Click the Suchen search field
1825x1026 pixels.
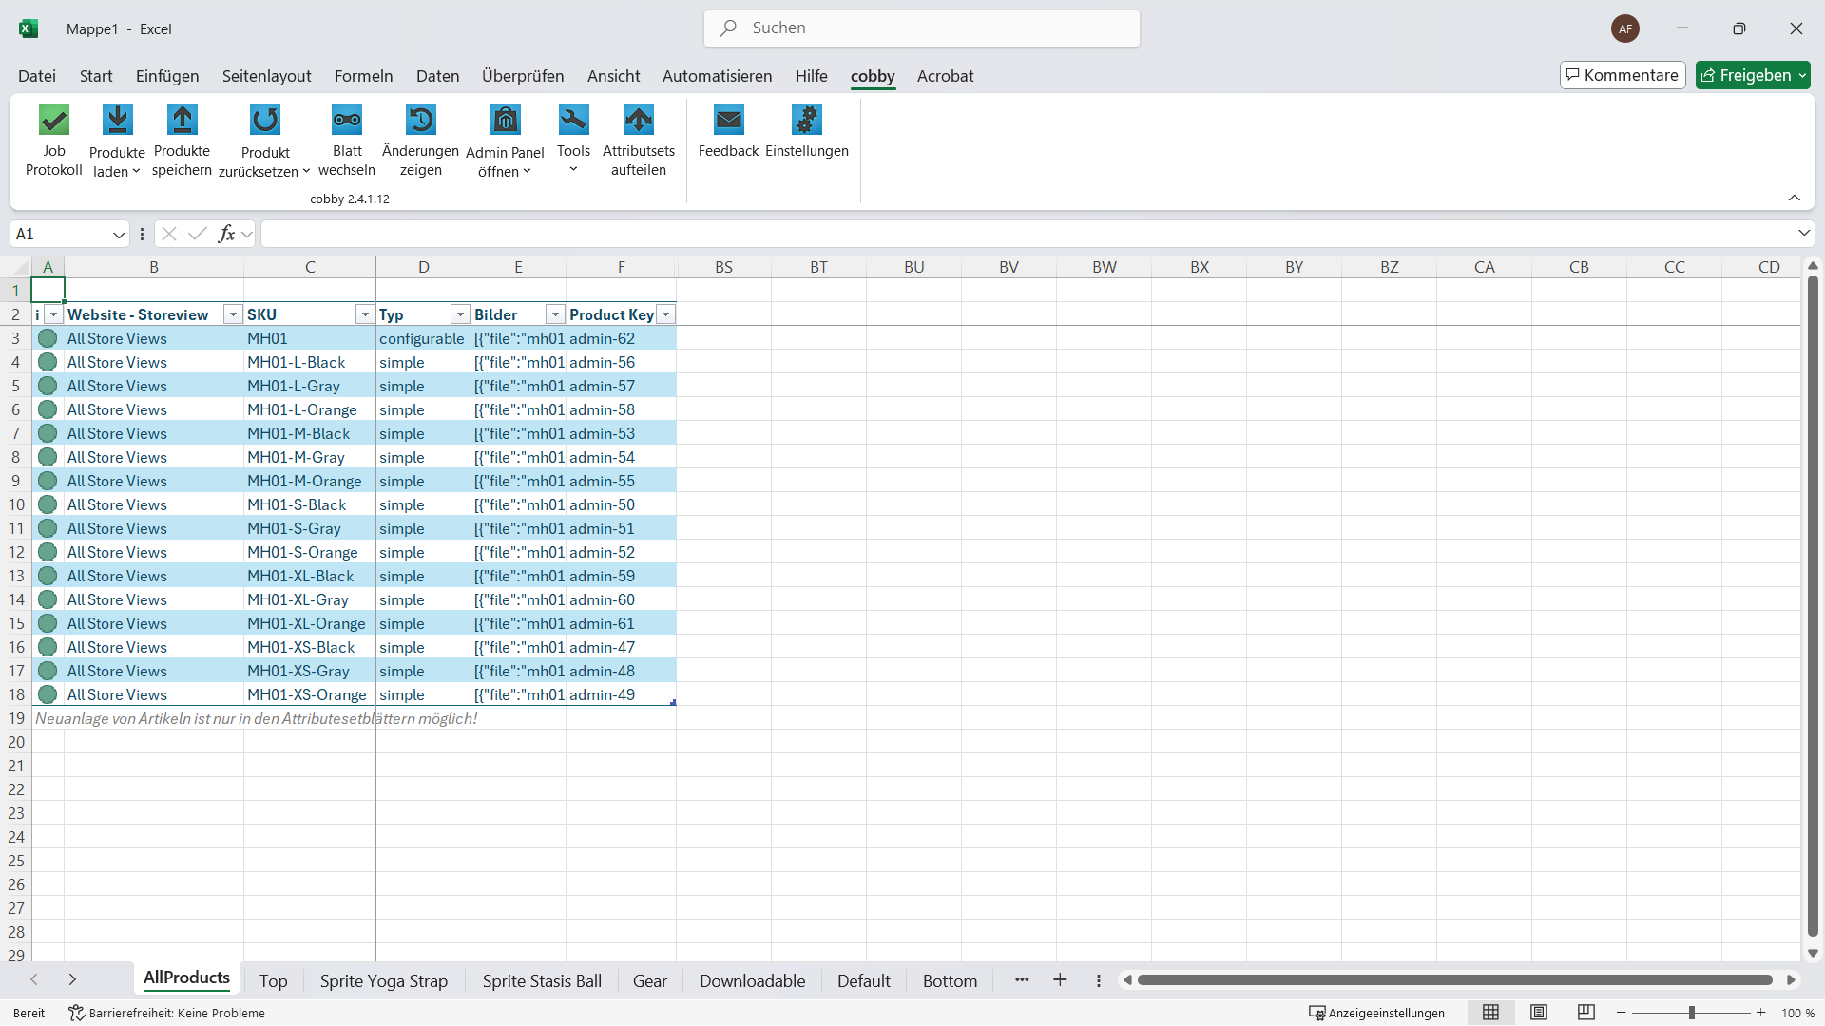pyautogui.click(x=921, y=28)
